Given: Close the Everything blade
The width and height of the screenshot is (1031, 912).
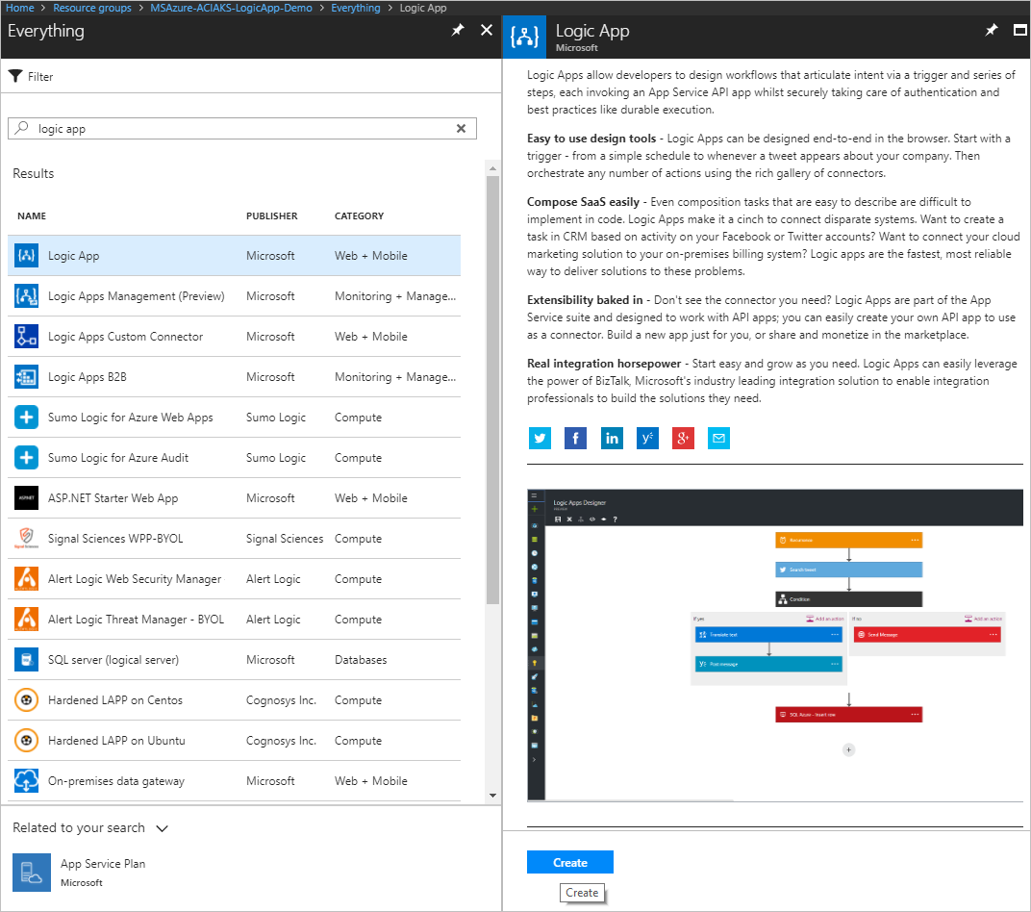Looking at the screenshot, I should (487, 30).
